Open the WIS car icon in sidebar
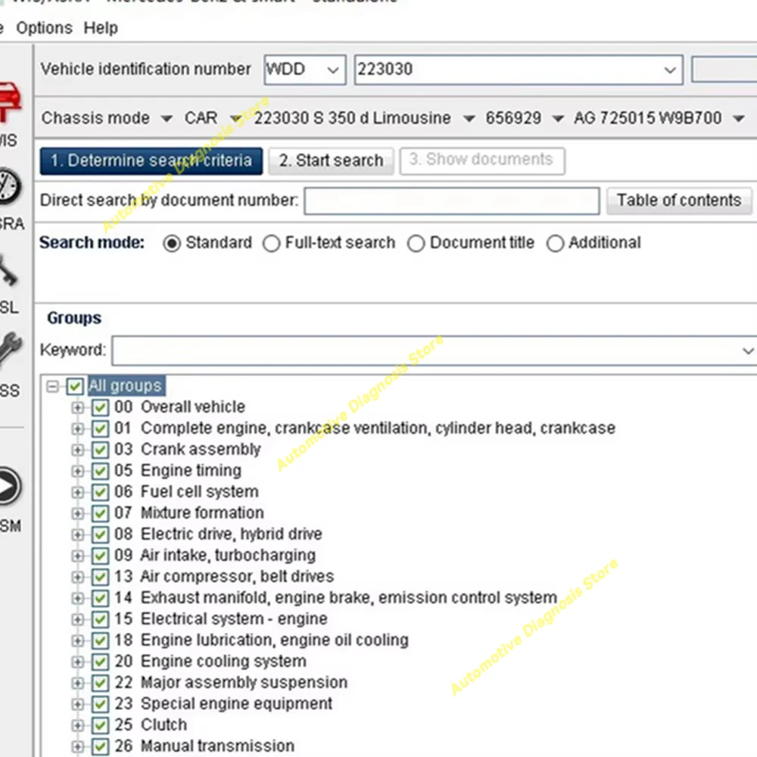The height and width of the screenshot is (757, 757). pos(10,102)
